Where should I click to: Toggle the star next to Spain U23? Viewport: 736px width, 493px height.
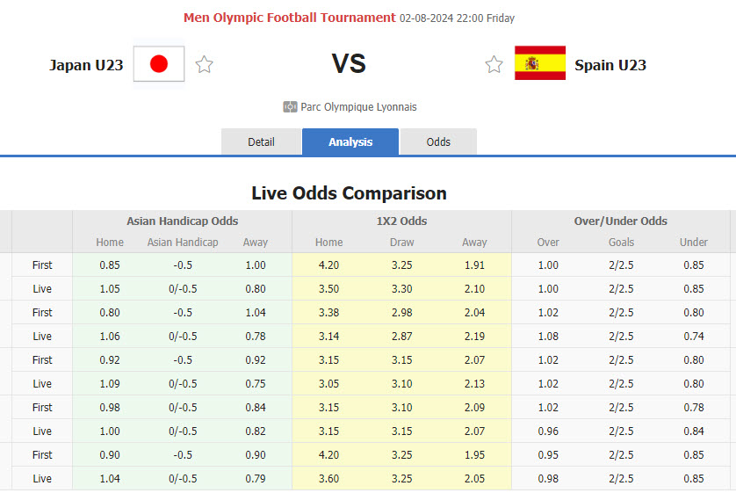tap(494, 64)
